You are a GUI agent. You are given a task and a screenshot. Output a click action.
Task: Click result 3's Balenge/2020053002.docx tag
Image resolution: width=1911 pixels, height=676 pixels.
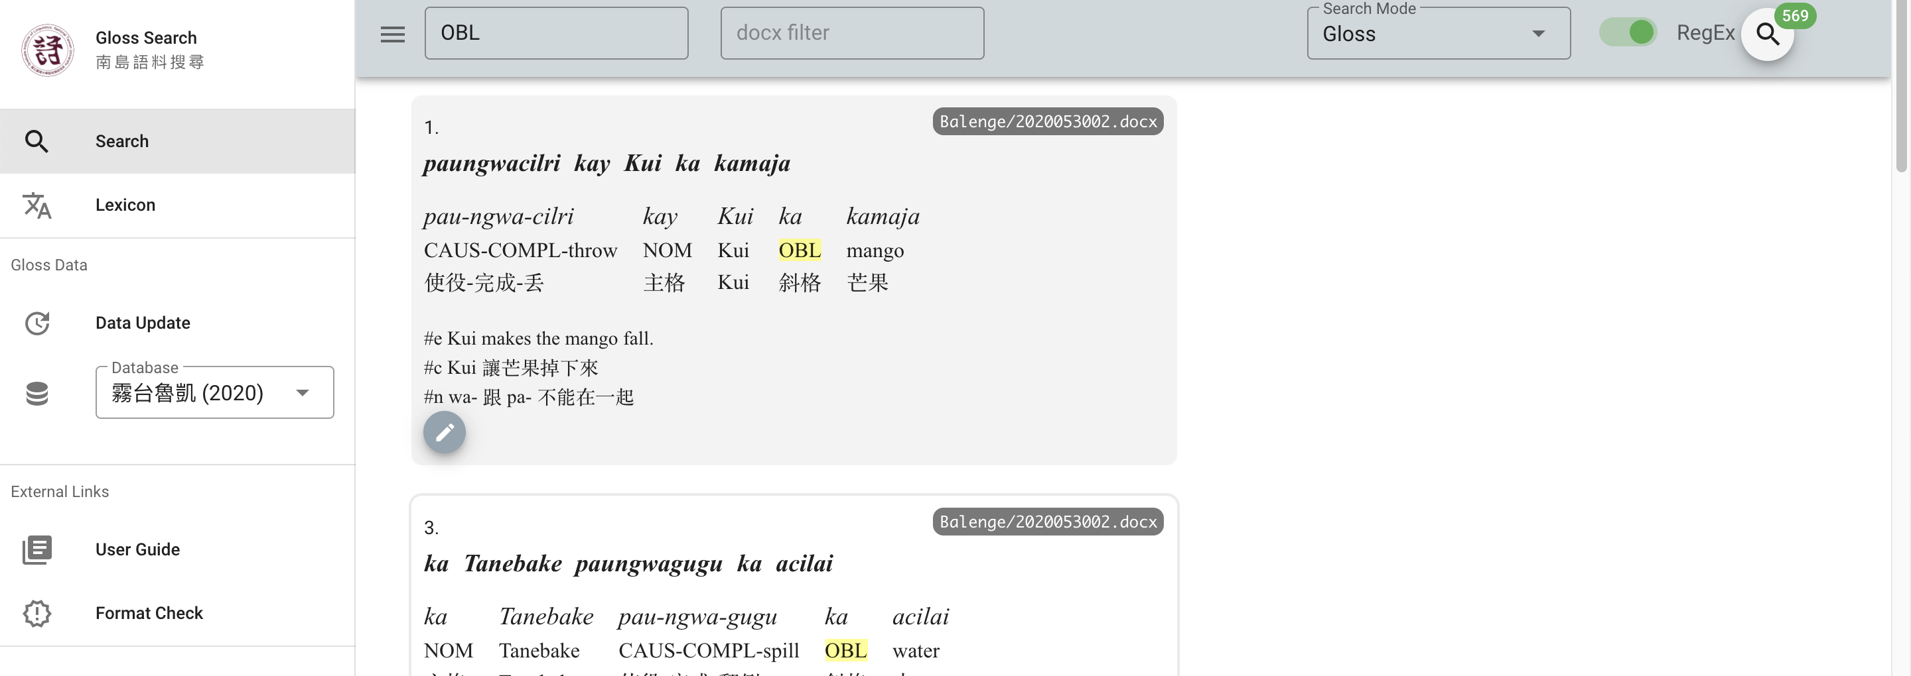tap(1048, 522)
